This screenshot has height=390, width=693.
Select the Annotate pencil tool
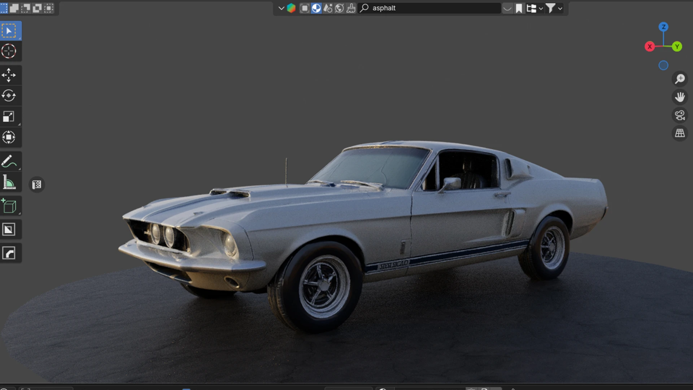click(x=9, y=161)
